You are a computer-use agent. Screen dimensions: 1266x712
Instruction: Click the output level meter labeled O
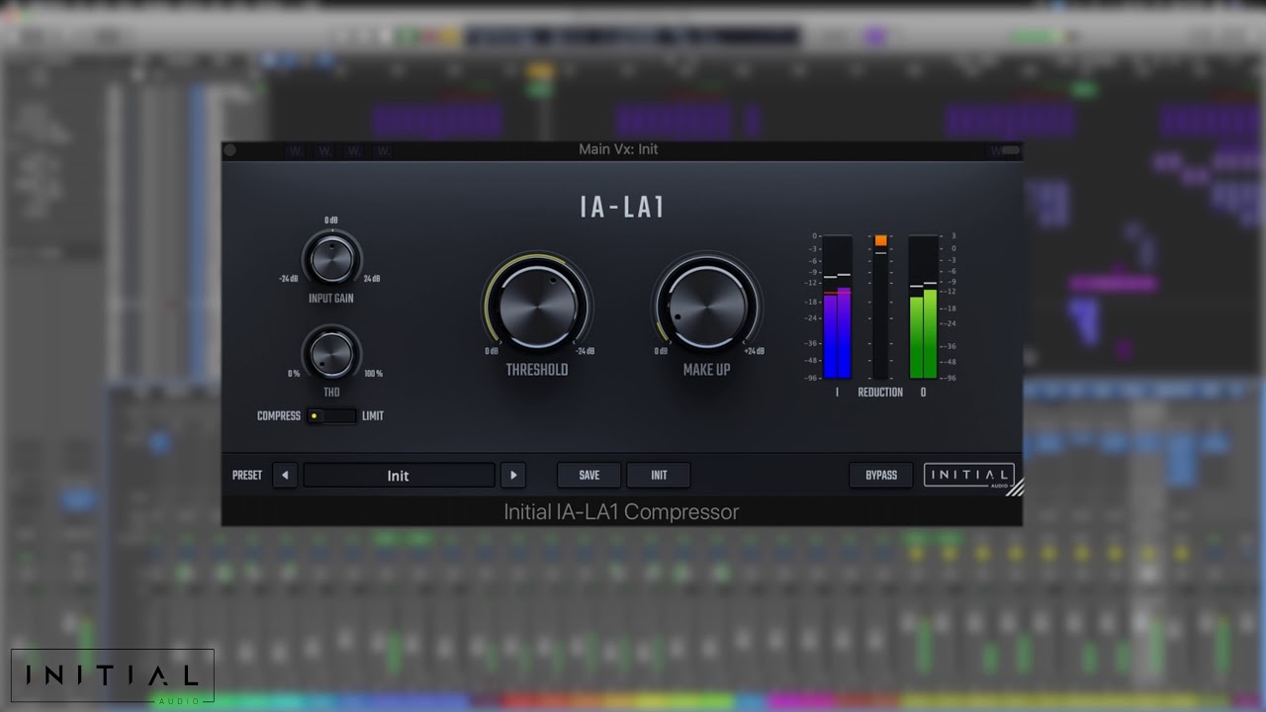(923, 307)
